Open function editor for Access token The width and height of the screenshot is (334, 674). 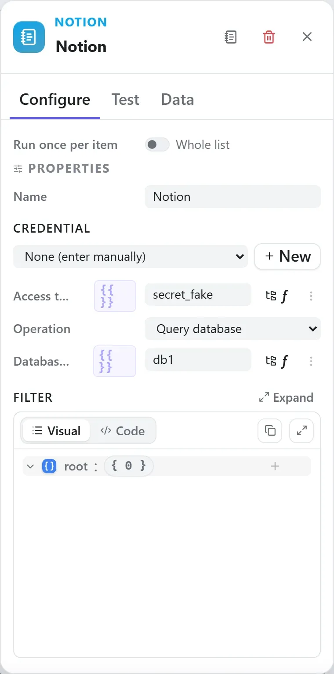pyautogui.click(x=284, y=296)
